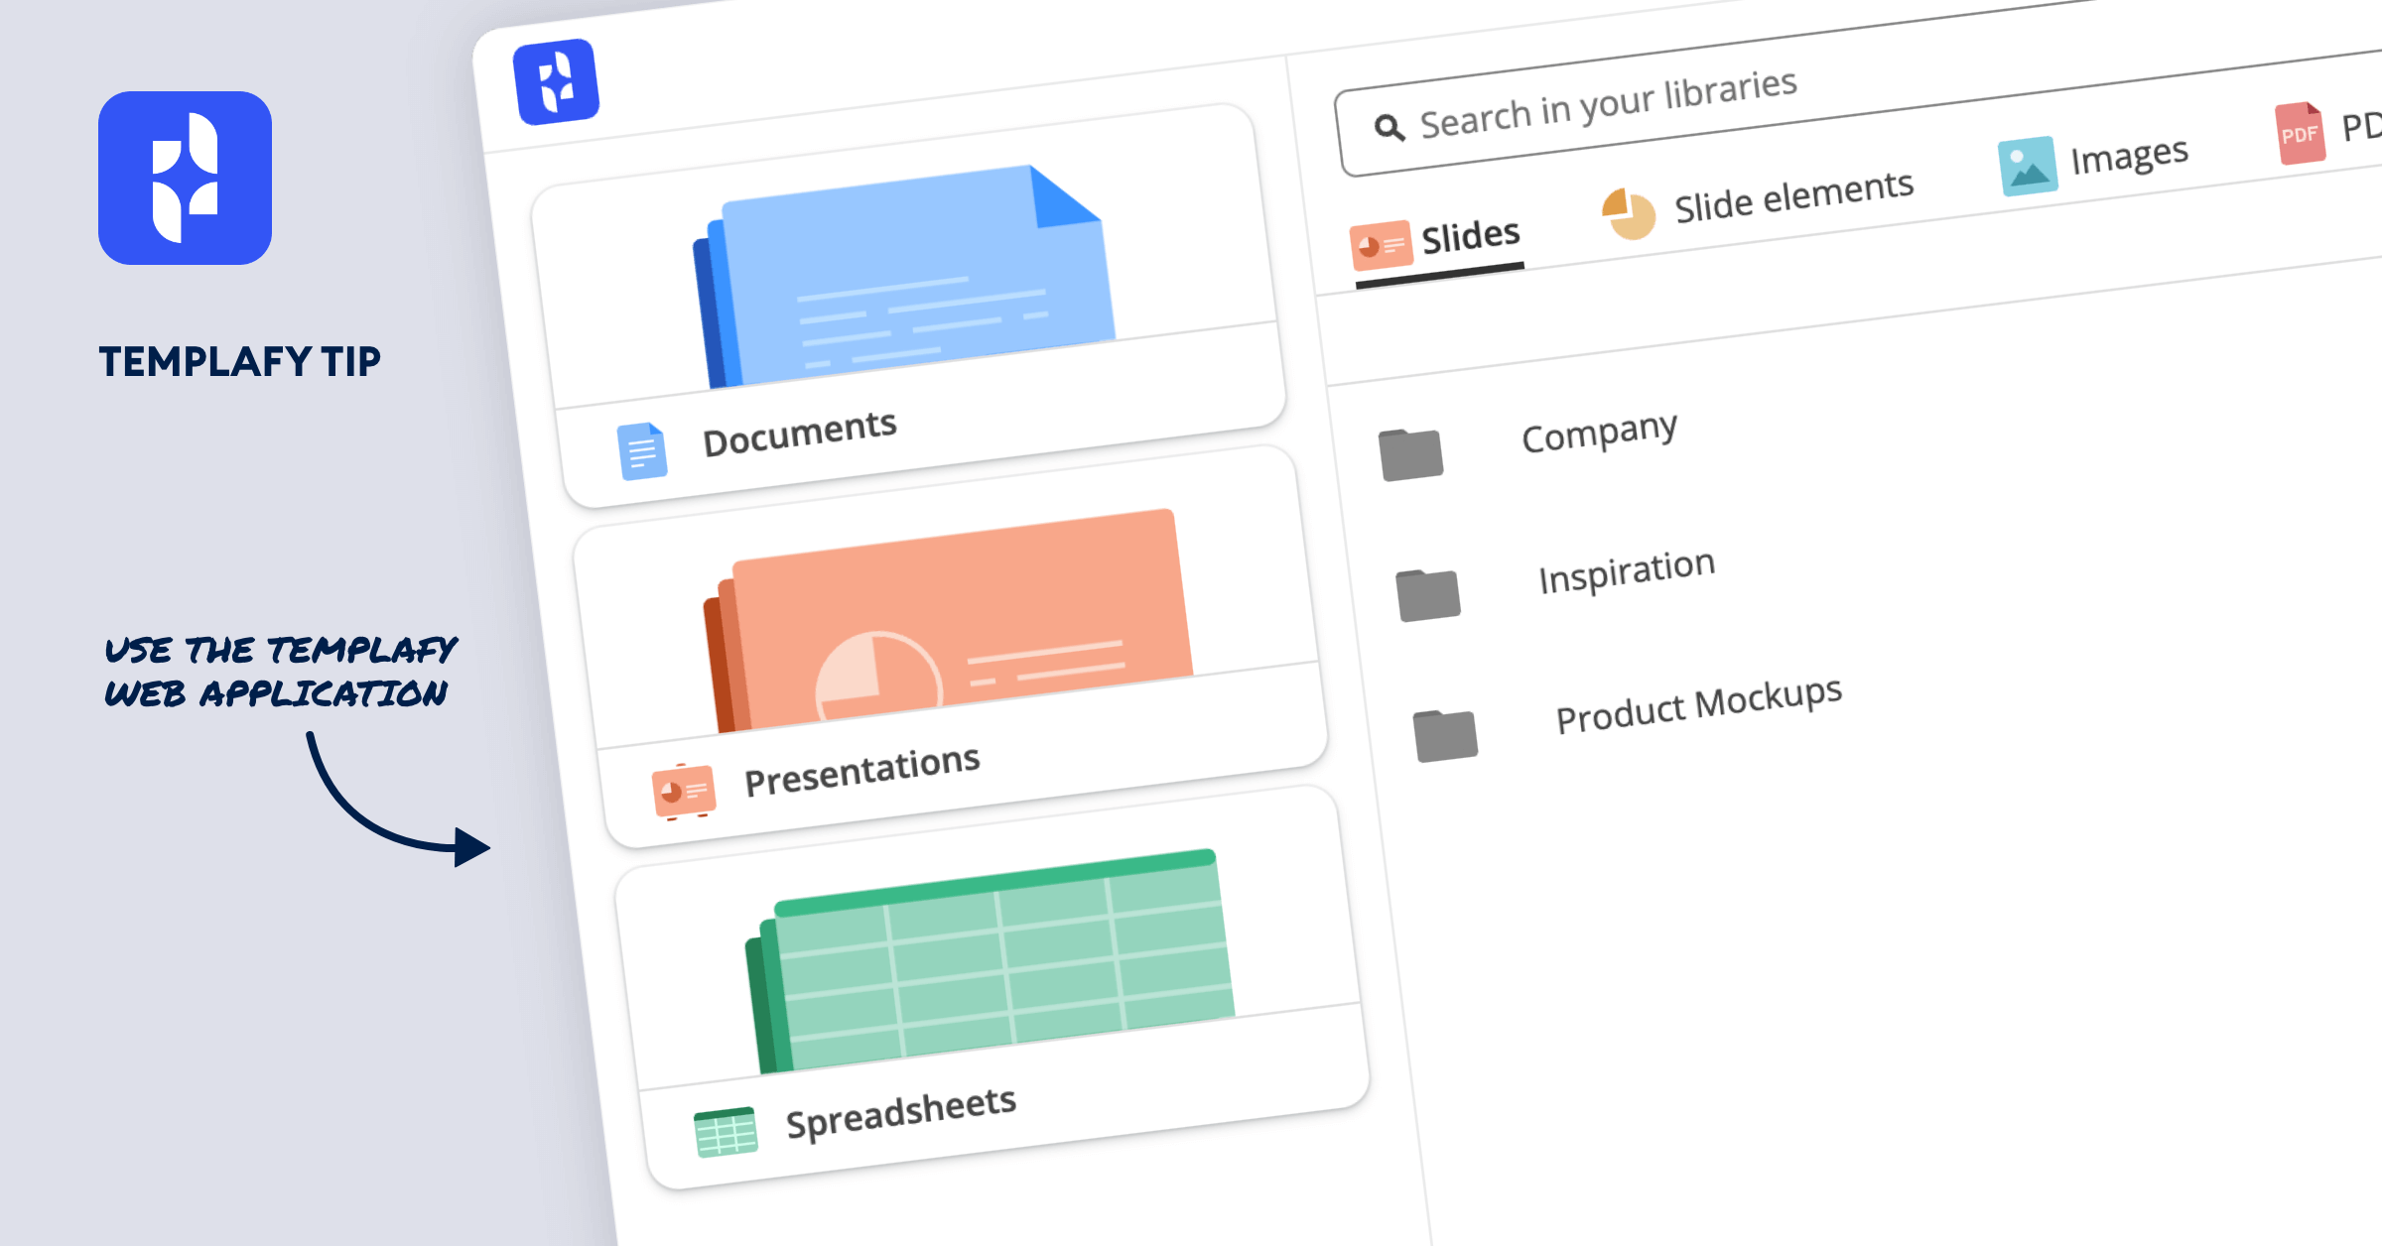Click the red PDF file icon

point(2300,133)
